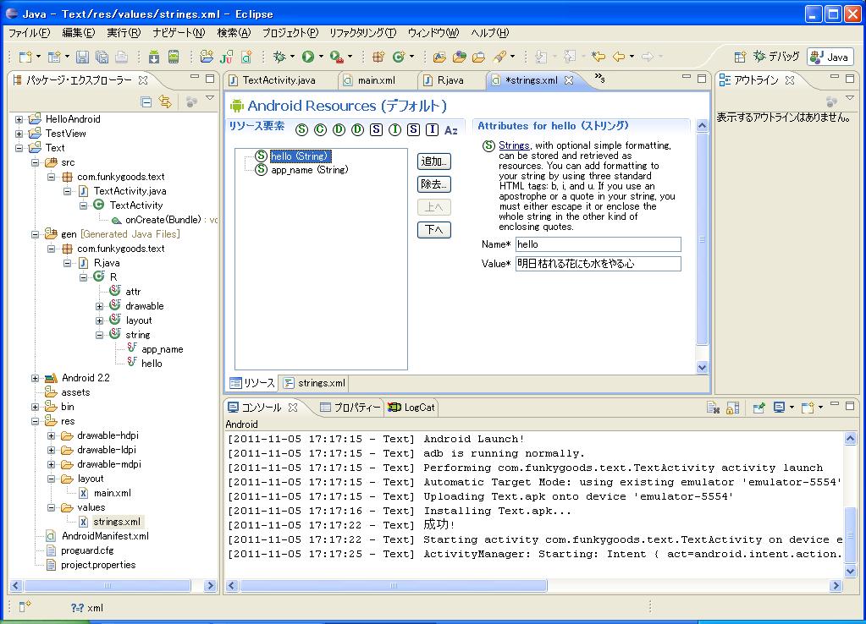866x624 pixels.
Task: Show the hidden editor tabs list
Action: tap(600, 79)
